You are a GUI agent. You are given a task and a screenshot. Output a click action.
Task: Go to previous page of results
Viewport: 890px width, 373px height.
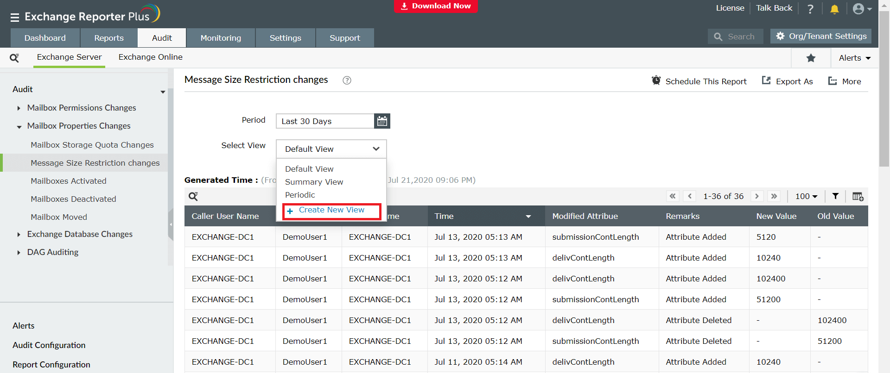(x=690, y=196)
